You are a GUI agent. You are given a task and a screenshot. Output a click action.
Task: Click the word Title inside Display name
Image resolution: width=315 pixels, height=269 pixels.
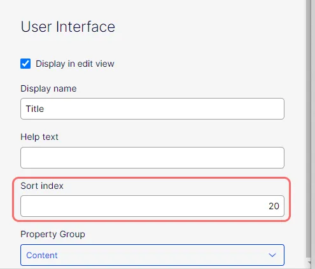(x=35, y=109)
